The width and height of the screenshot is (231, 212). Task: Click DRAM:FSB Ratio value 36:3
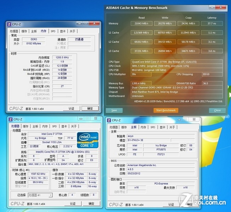[x=212, y=83]
